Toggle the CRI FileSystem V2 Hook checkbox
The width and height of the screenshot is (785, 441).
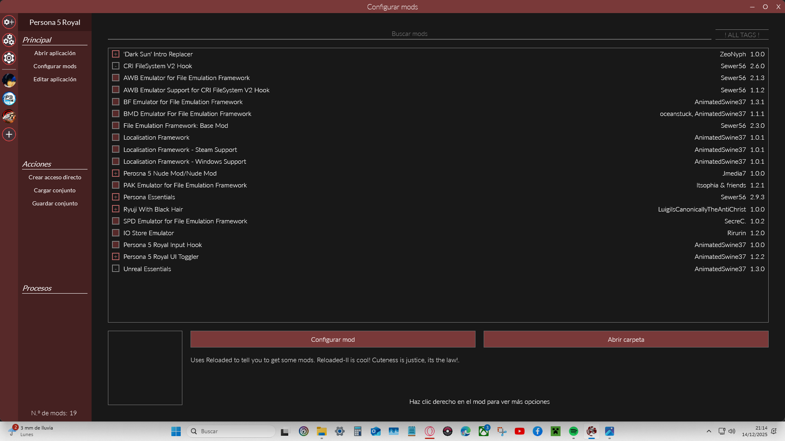point(116,66)
